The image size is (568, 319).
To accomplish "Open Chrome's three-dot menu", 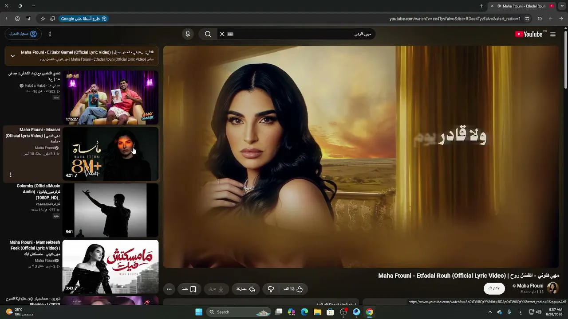I will point(7,19).
